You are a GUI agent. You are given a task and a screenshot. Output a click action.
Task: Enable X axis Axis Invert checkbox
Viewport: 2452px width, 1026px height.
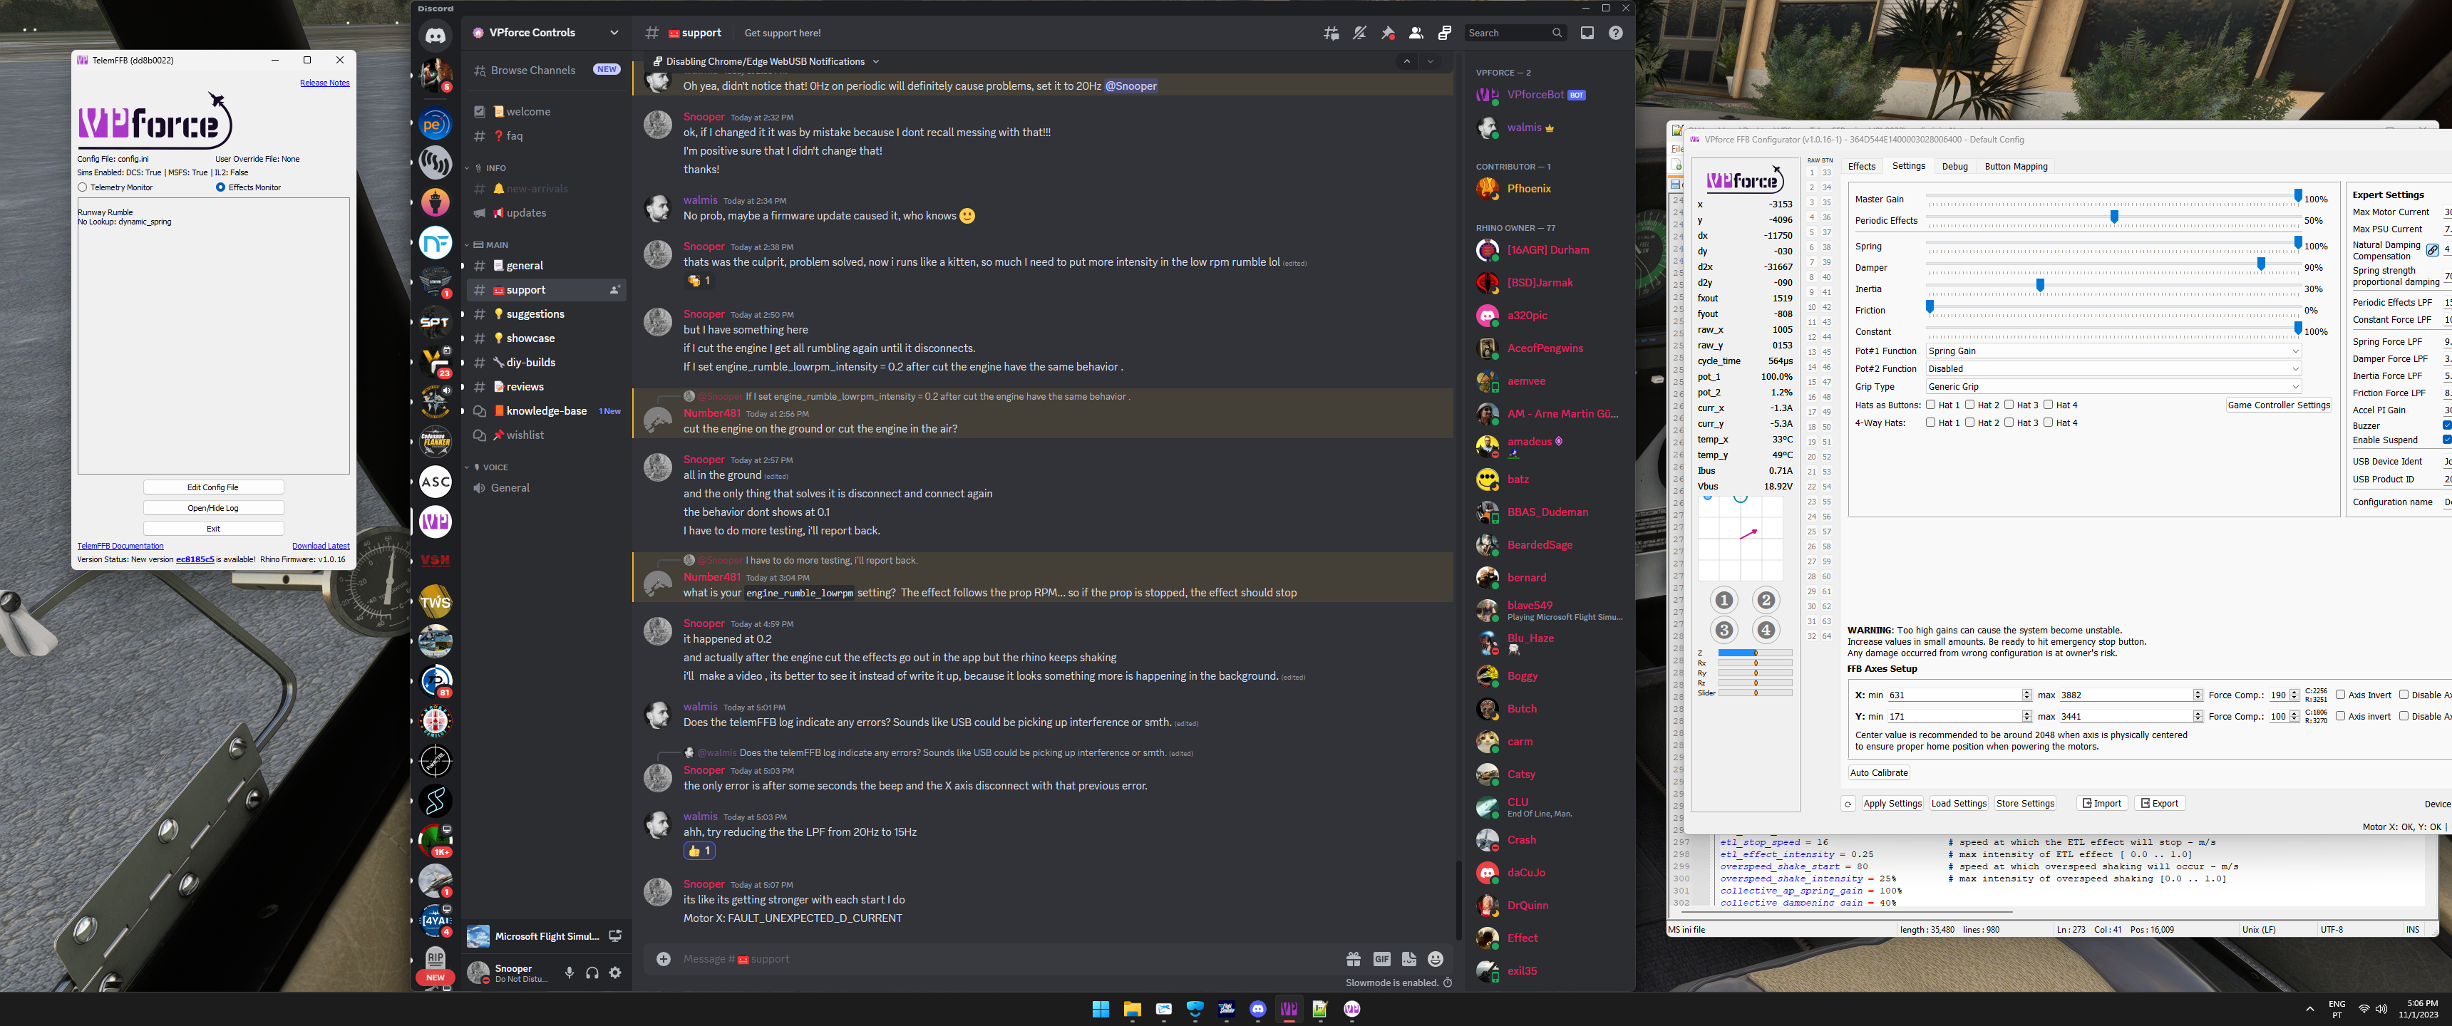(2341, 695)
